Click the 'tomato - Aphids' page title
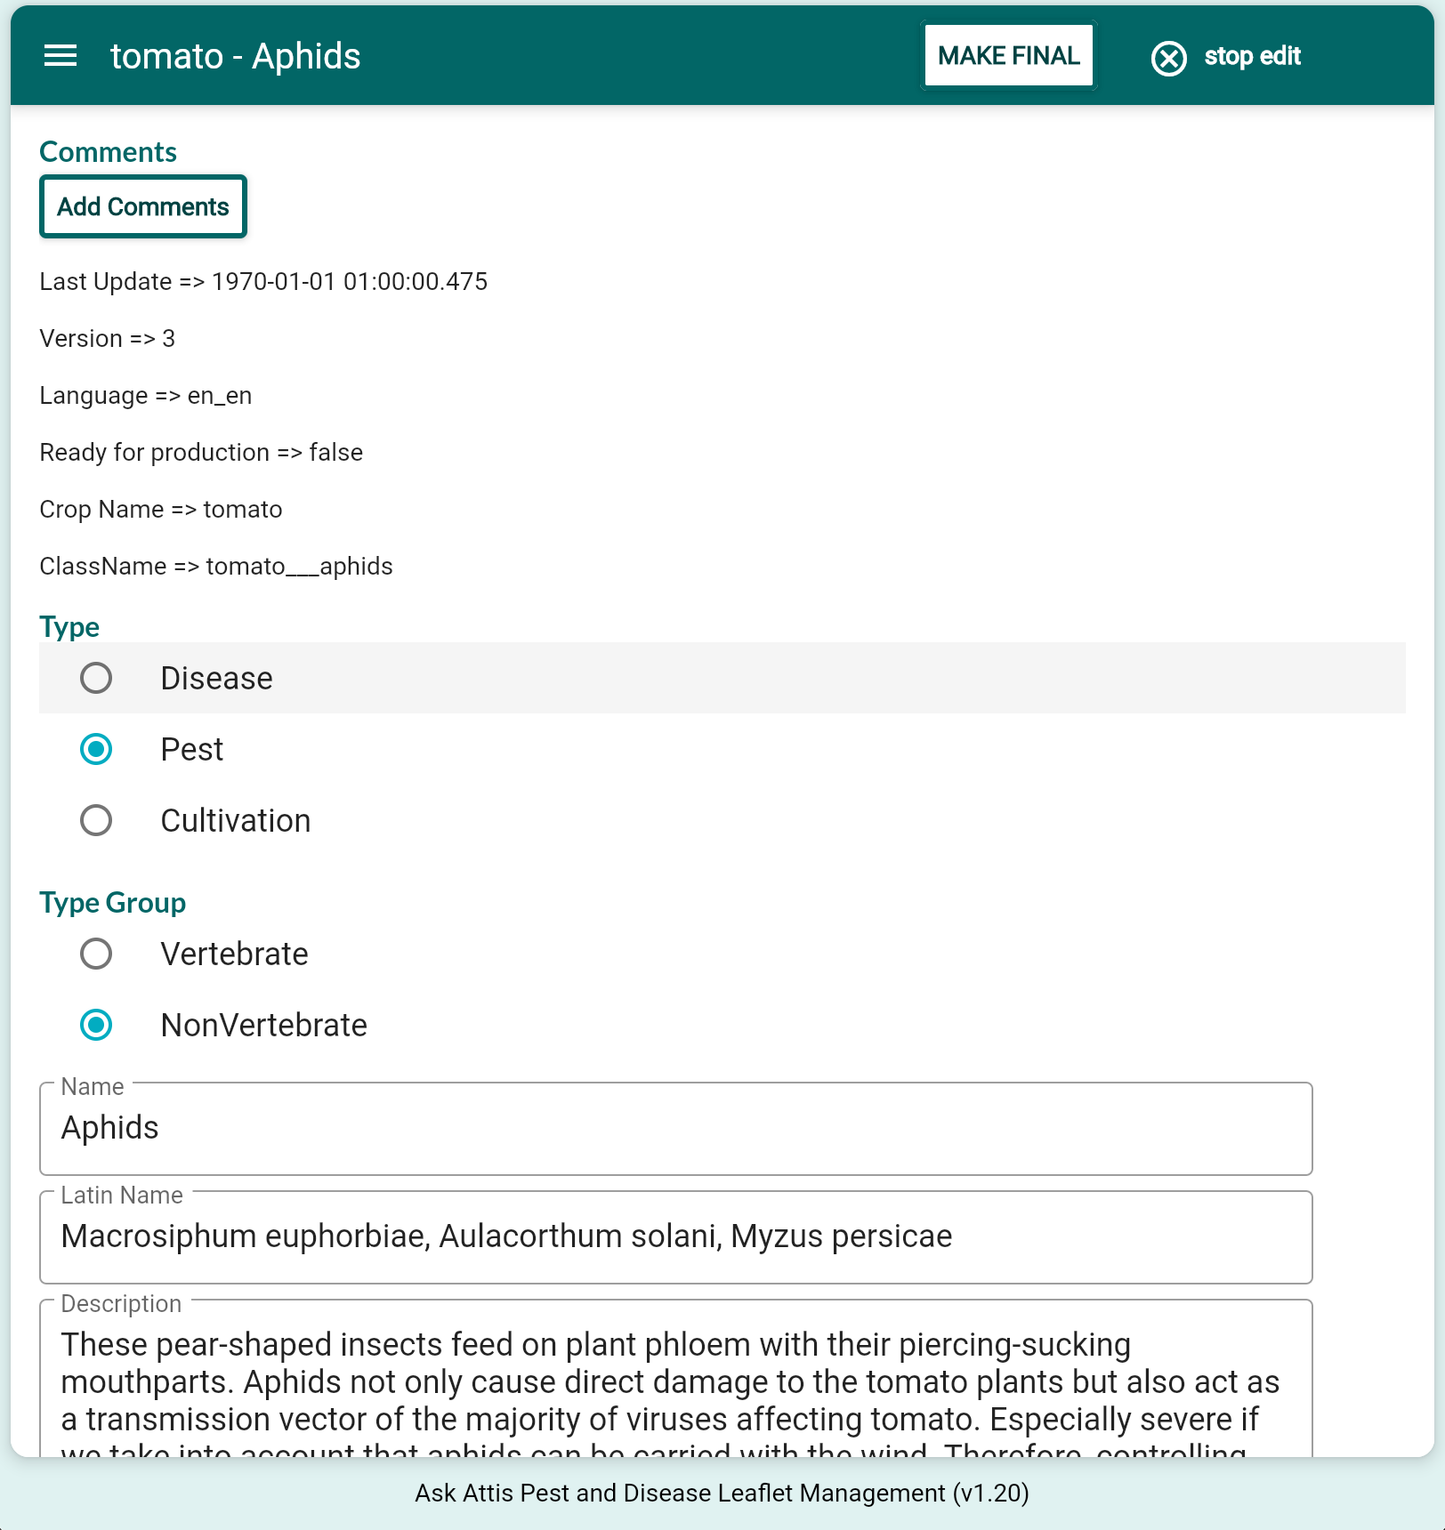Viewport: 1445px width, 1530px height. pos(236,56)
